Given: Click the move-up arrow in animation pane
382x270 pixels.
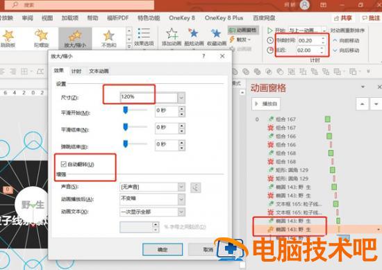Looking at the screenshot, I should [x=362, y=104].
